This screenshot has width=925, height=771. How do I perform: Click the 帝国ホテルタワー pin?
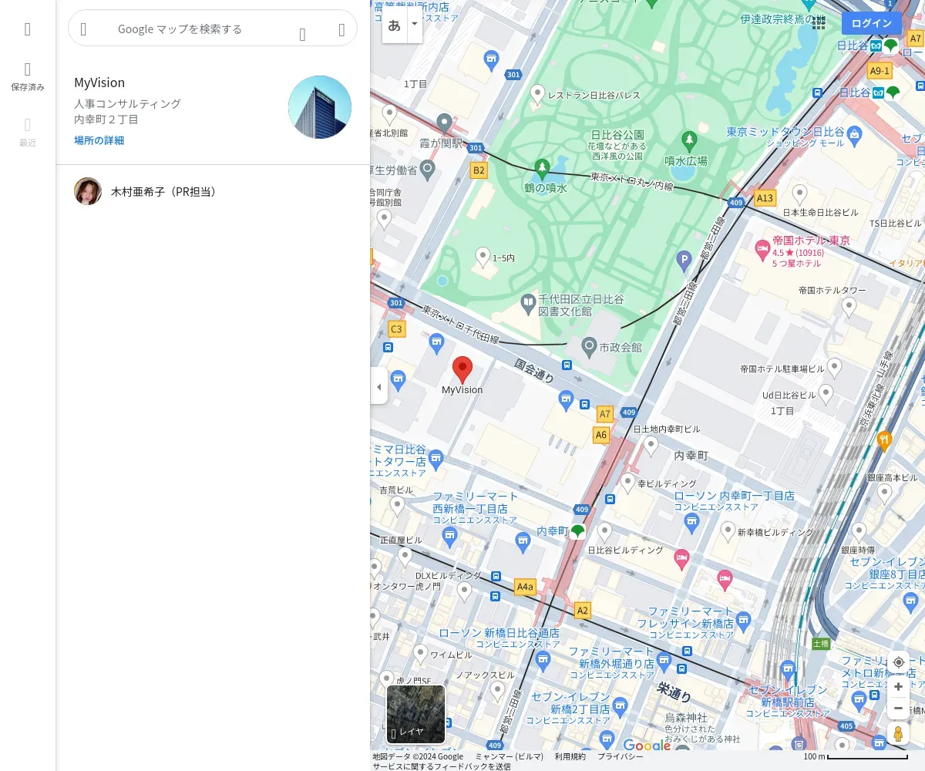pyautogui.click(x=849, y=308)
